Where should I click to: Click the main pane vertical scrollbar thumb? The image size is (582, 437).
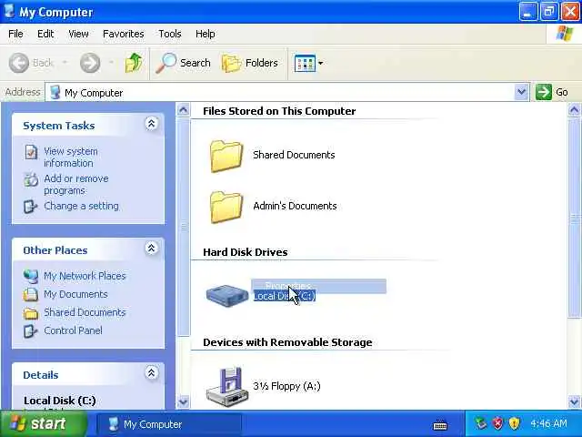pyautogui.click(x=575, y=218)
